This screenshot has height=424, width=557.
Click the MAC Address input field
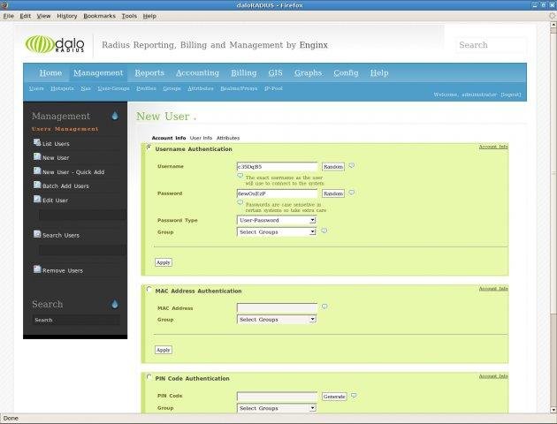coord(277,308)
